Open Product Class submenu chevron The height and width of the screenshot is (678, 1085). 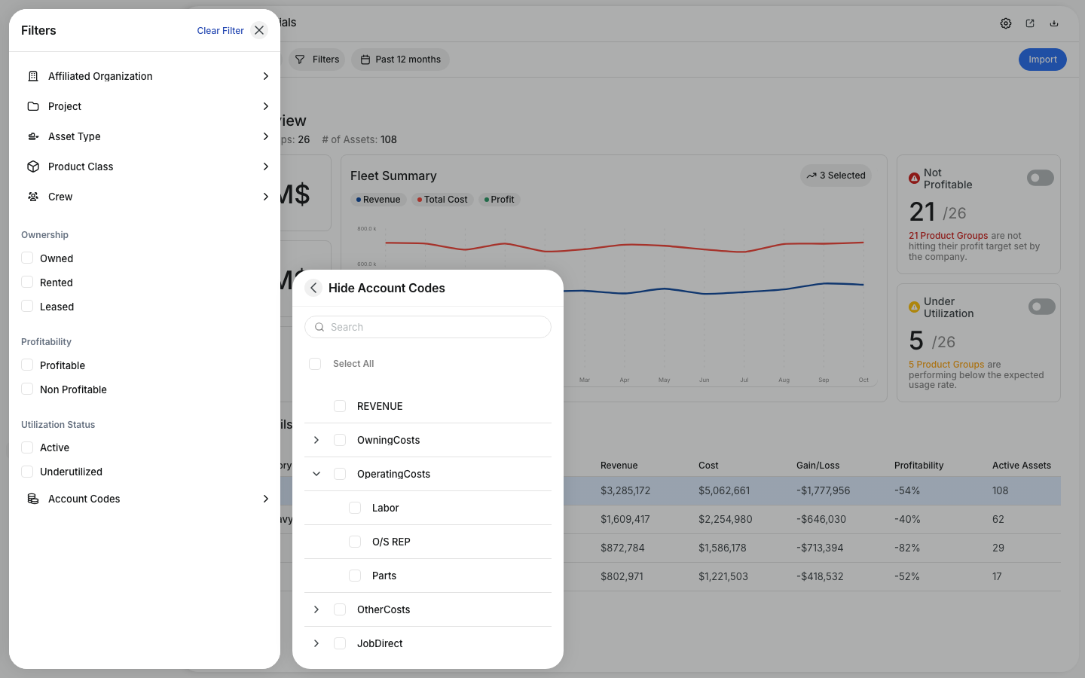point(265,166)
